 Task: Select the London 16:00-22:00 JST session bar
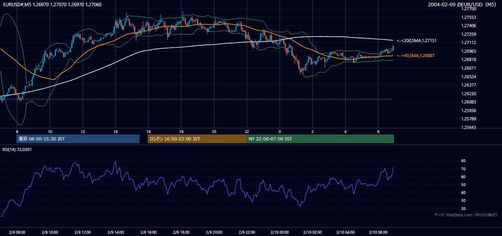click(x=197, y=139)
